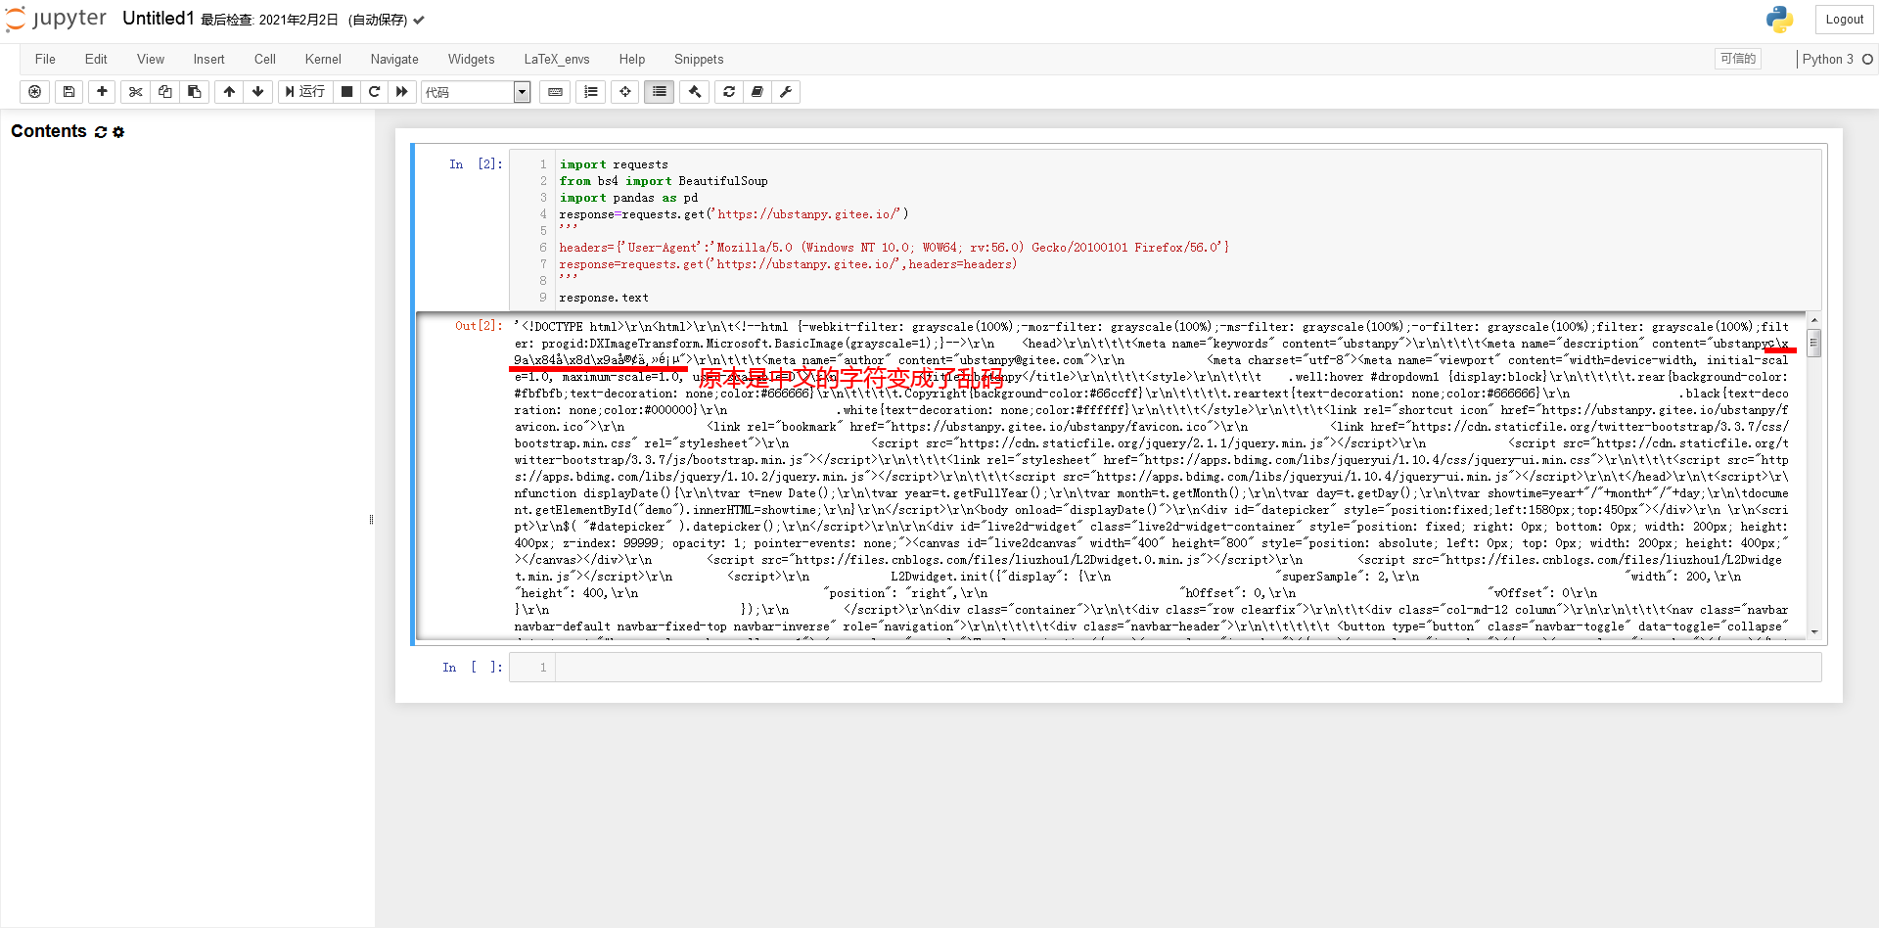
Task: Click the kernel idle circle indicator
Action: click(1867, 59)
